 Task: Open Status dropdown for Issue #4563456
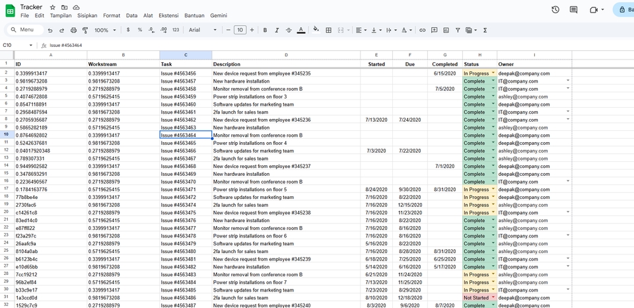point(493,73)
